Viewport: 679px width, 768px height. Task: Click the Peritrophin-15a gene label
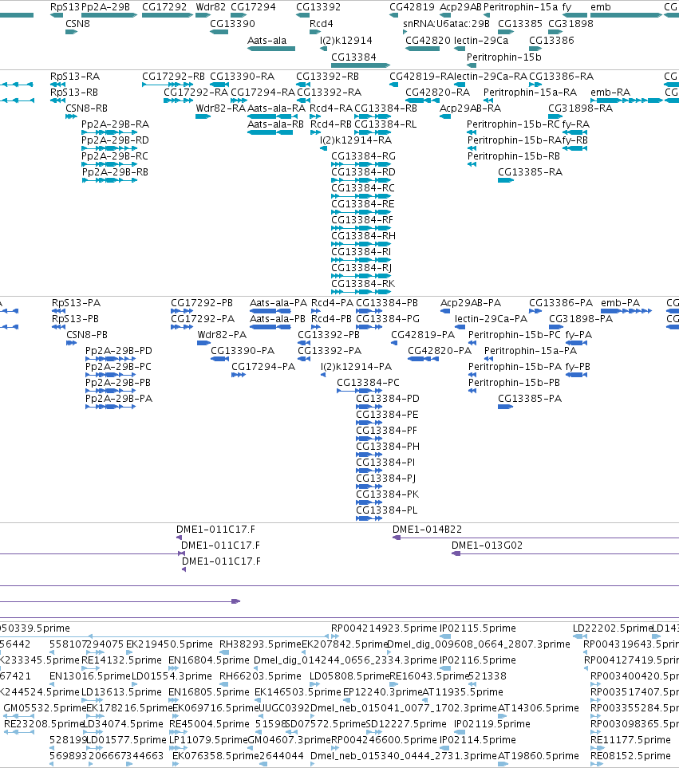tap(521, 7)
